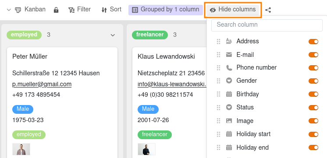Toggle visibility of the Status column

tap(313, 108)
